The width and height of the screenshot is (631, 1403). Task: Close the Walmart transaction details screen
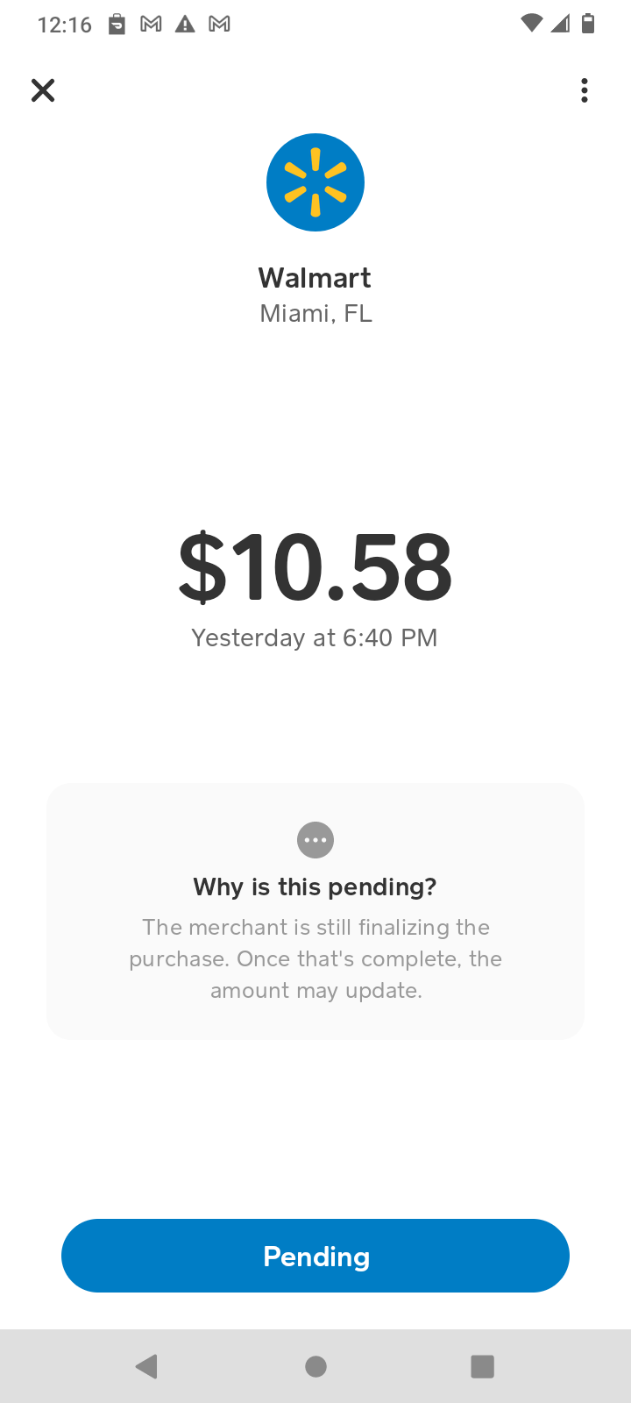coord(43,90)
